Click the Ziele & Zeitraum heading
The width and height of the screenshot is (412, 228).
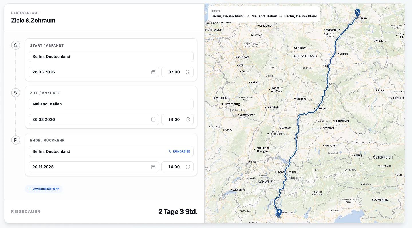click(33, 21)
